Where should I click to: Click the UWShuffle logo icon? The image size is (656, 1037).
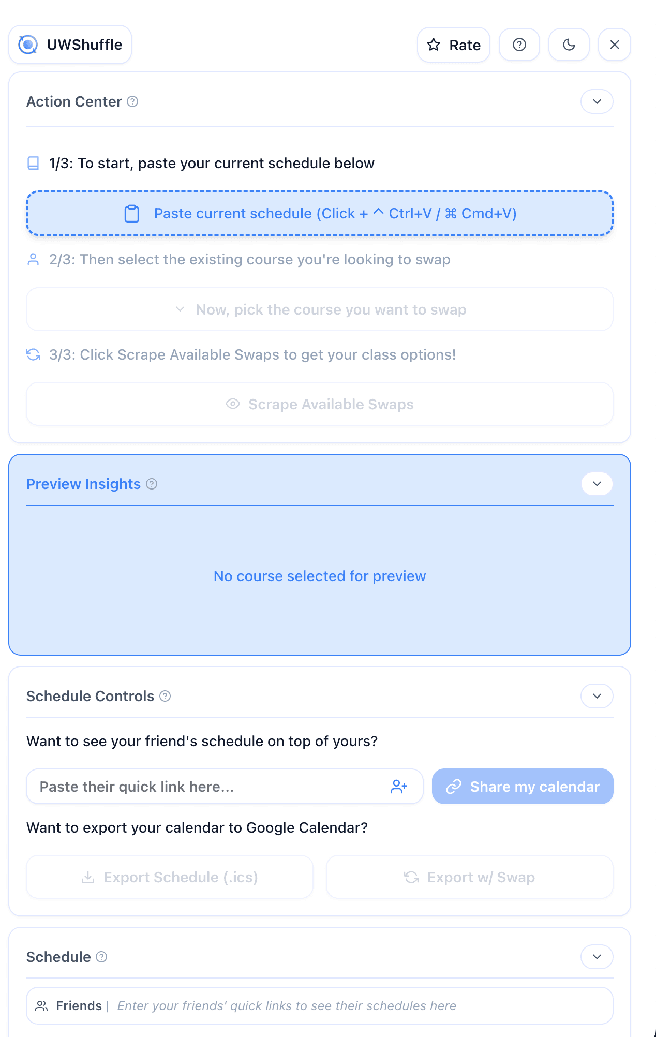tap(28, 45)
